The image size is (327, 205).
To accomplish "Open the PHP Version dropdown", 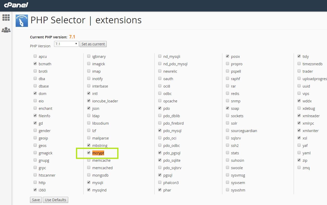I will (x=66, y=44).
